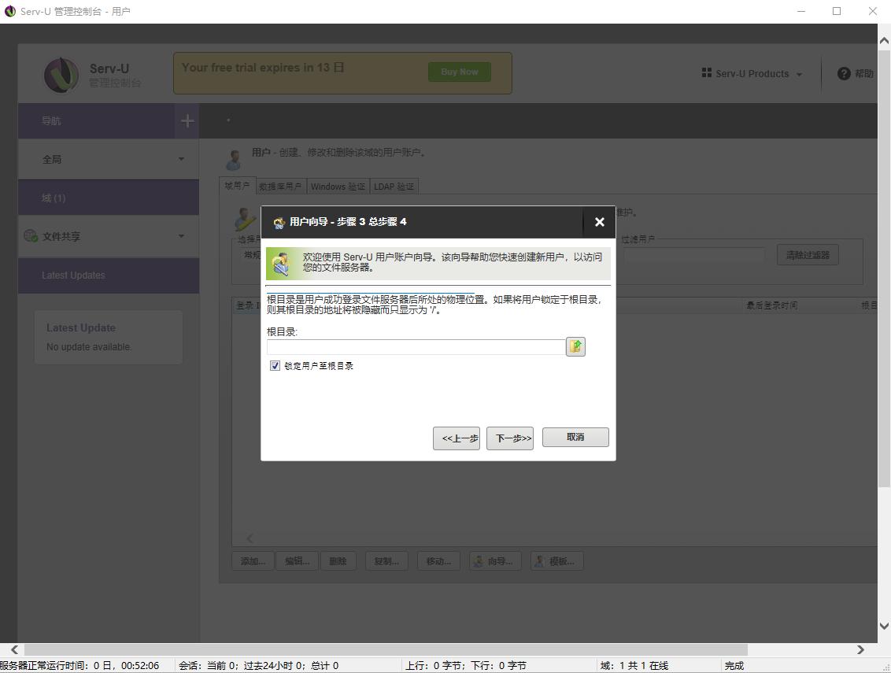Viewport: 891px width, 673px height.
Task: Click the plus icon in navigation bar
Action: click(187, 121)
